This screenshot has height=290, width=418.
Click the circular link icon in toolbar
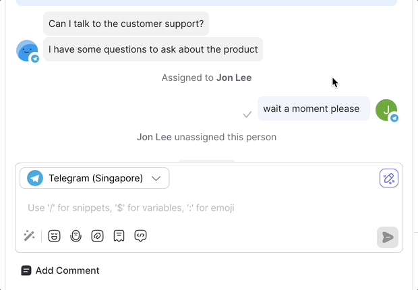click(97, 236)
